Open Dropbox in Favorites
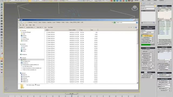The image size is (173, 97). (25, 37)
